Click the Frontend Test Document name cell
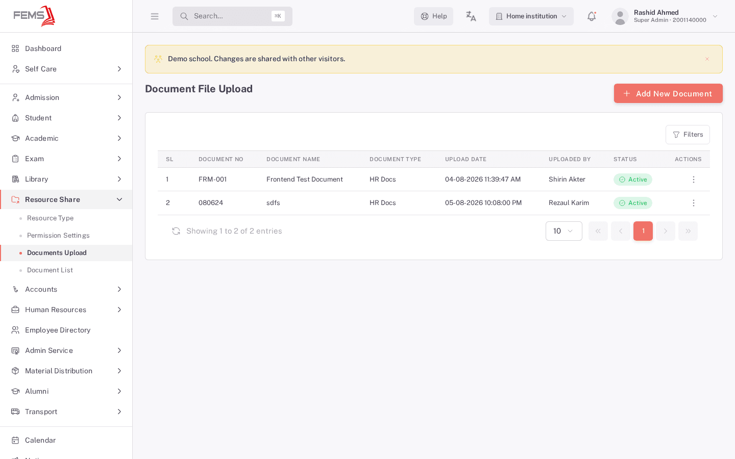Screen dimensions: 735x459 pos(305,180)
